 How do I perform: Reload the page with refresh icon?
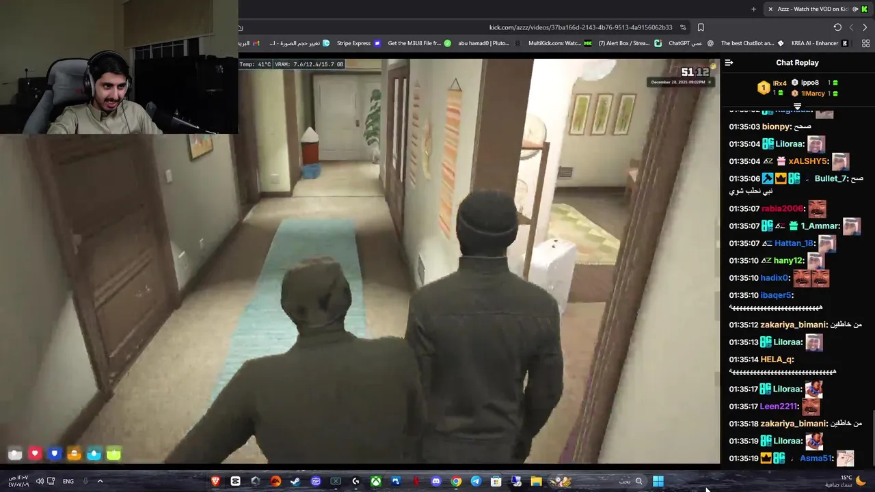click(x=837, y=27)
